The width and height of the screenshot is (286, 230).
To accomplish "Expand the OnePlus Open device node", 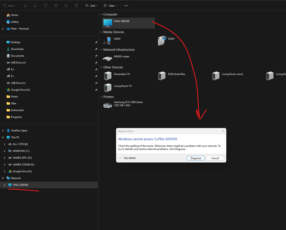I will point(3,131).
